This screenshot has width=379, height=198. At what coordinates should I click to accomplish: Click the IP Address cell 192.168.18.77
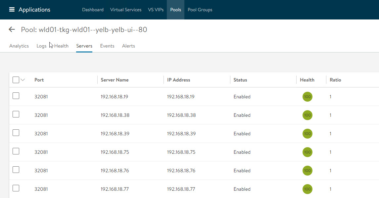pyautogui.click(x=181, y=189)
